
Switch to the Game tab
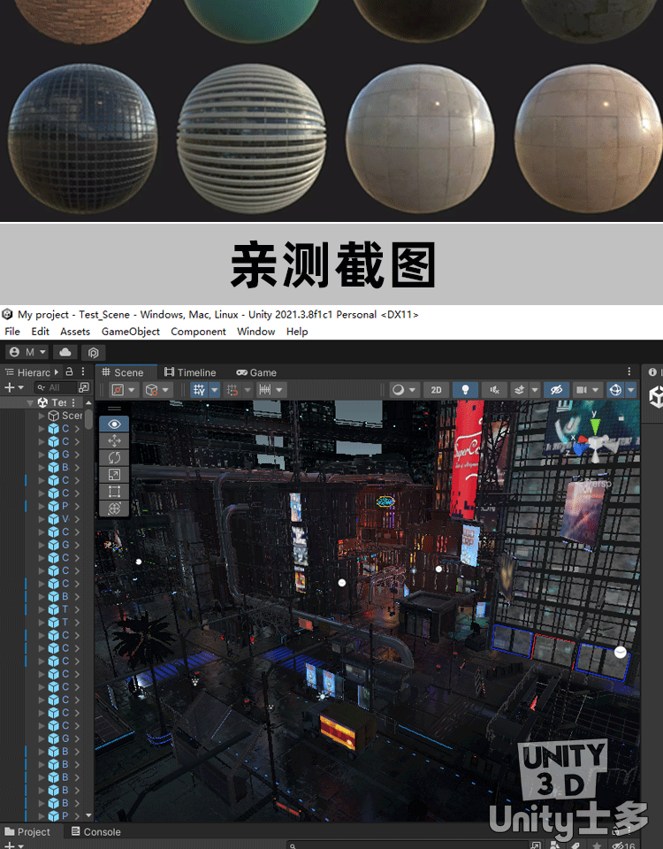256,372
